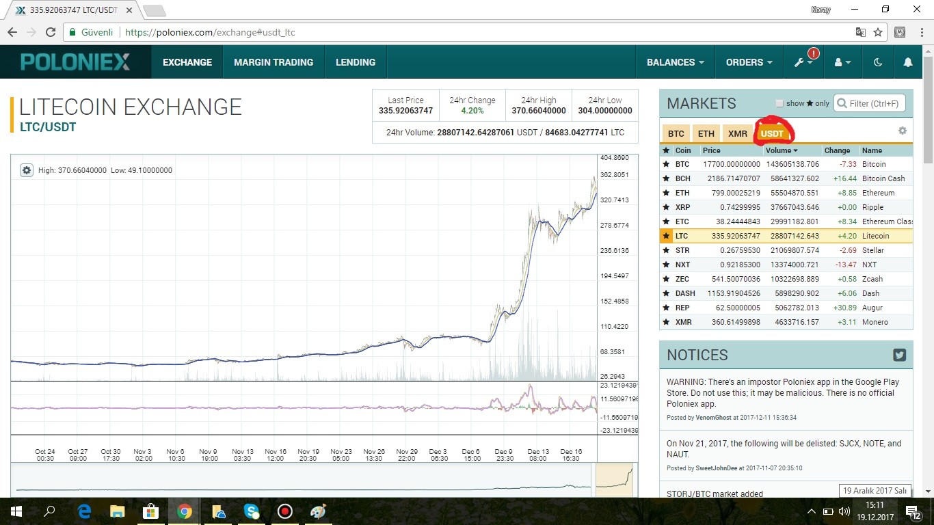The height and width of the screenshot is (525, 934).
Task: Open Microsoft Store from taskbar
Action: [x=151, y=511]
